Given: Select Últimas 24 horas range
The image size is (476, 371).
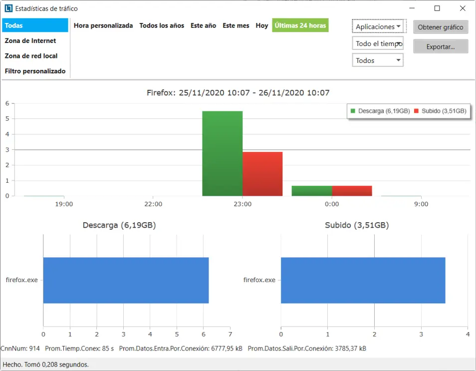Looking at the screenshot, I should (300, 25).
